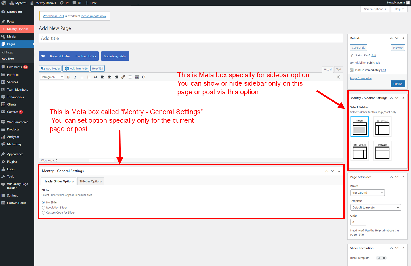Insert the Read More tag
The width and height of the screenshot is (411, 266).
[x=130, y=77]
